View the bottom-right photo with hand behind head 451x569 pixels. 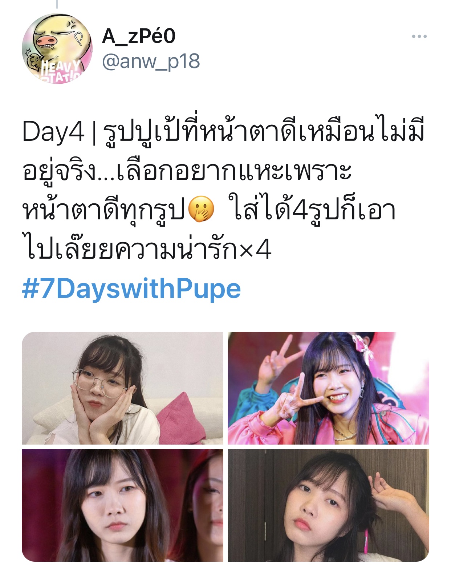point(328,505)
